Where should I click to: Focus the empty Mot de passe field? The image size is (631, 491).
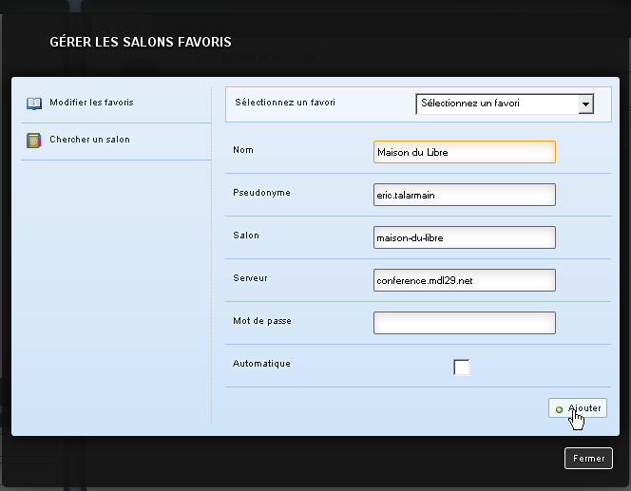click(x=465, y=323)
